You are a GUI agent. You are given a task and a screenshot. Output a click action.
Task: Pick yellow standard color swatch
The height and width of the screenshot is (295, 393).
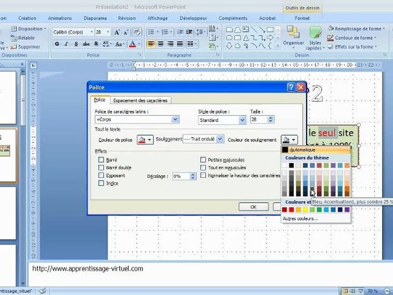(x=305, y=210)
